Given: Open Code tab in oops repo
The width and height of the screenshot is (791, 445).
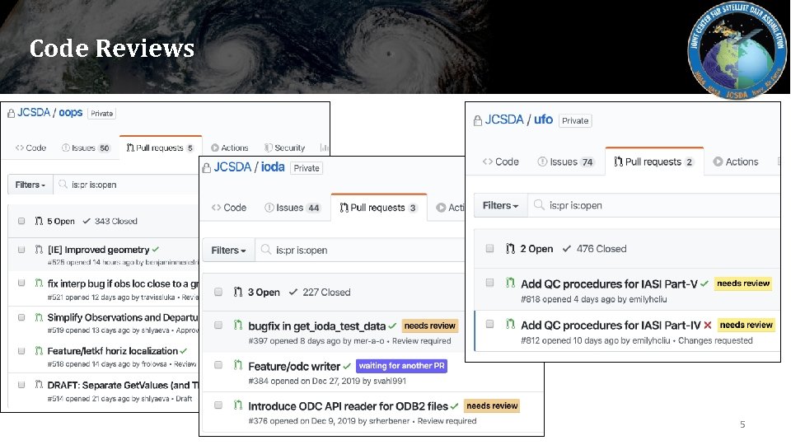Looking at the screenshot, I should click(x=30, y=148).
